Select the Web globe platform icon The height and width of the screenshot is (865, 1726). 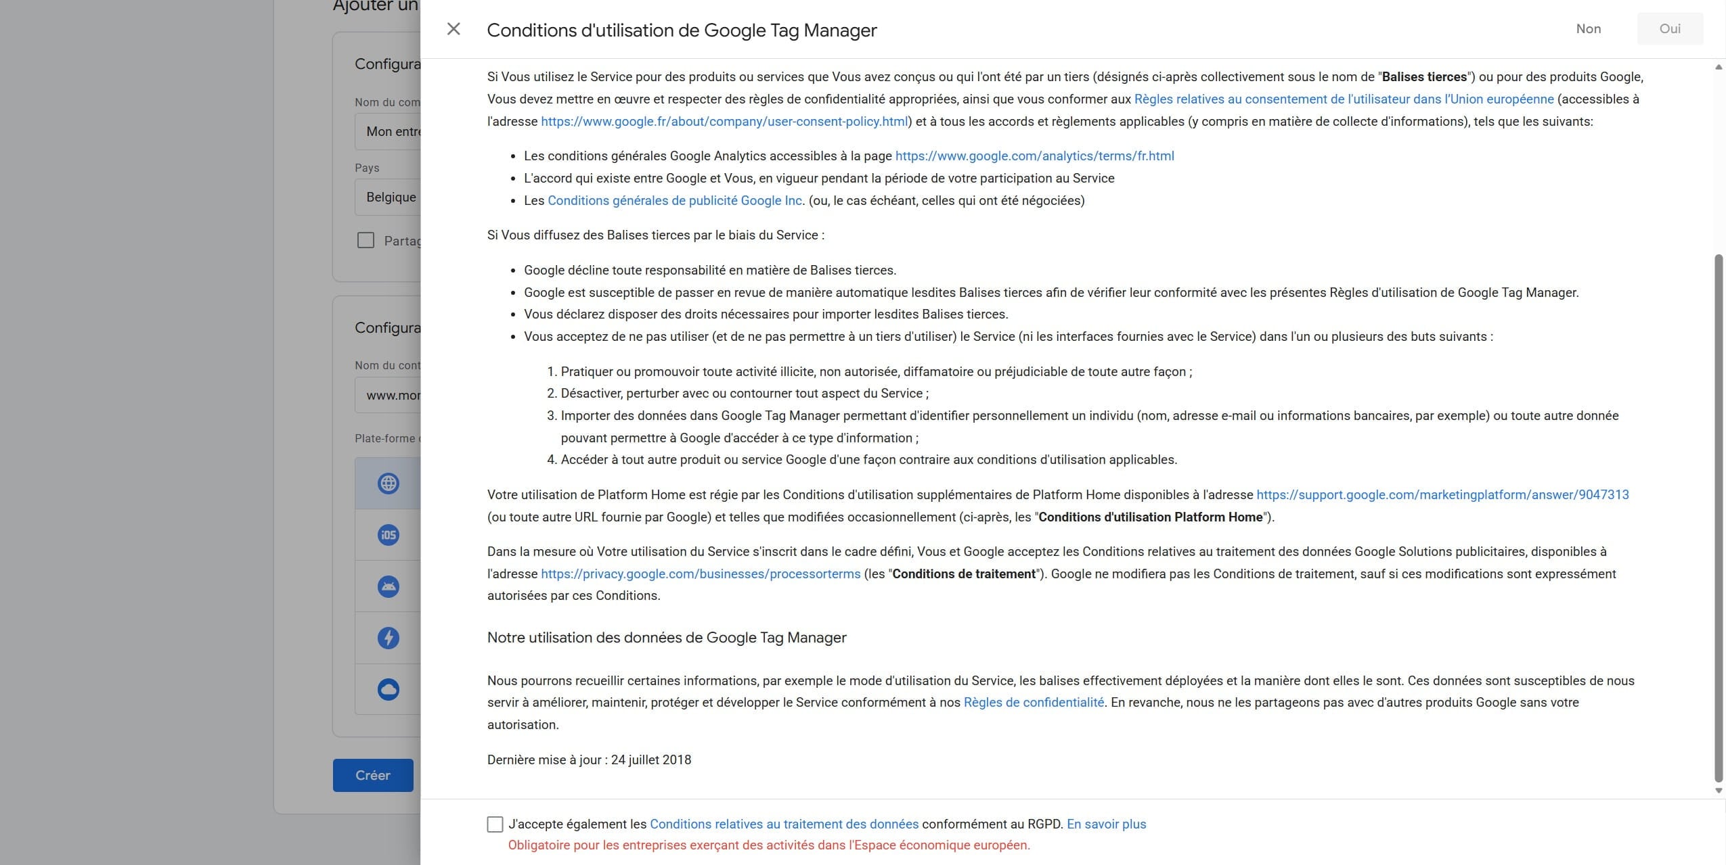[x=388, y=484]
